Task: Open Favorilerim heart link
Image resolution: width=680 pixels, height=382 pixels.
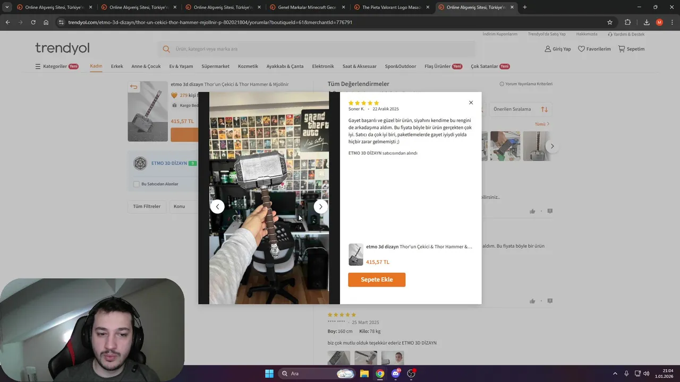Action: click(x=594, y=49)
